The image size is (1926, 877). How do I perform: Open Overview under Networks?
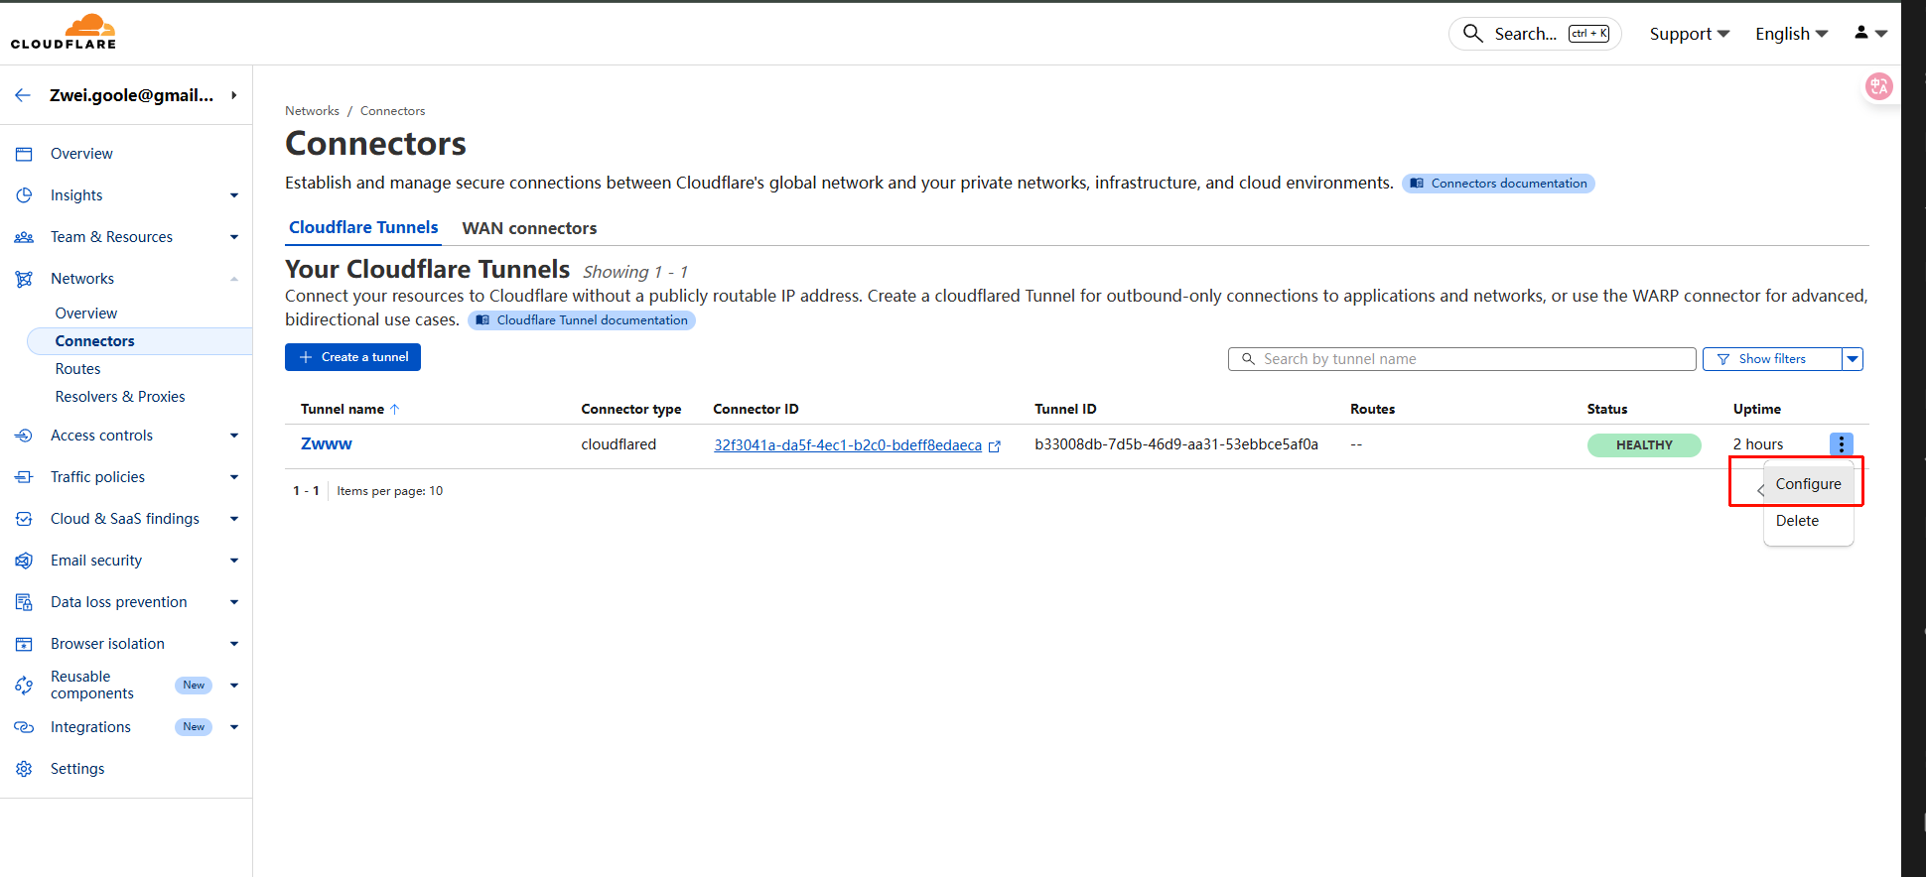click(86, 313)
